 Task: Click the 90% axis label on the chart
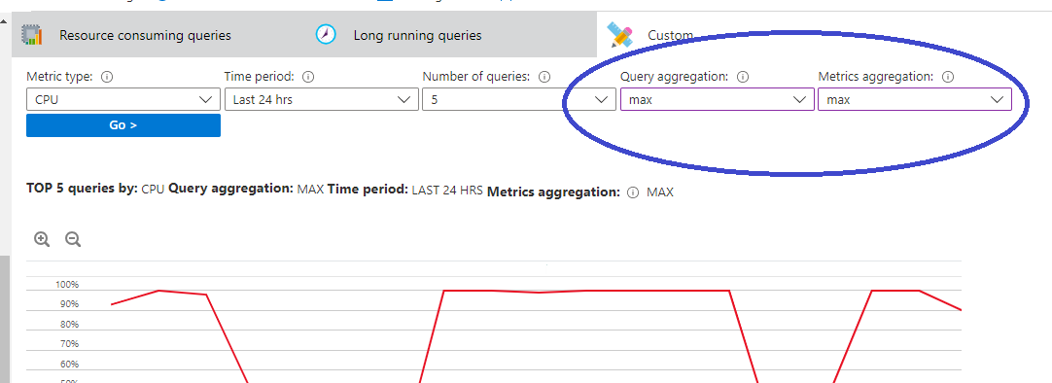tap(69, 304)
